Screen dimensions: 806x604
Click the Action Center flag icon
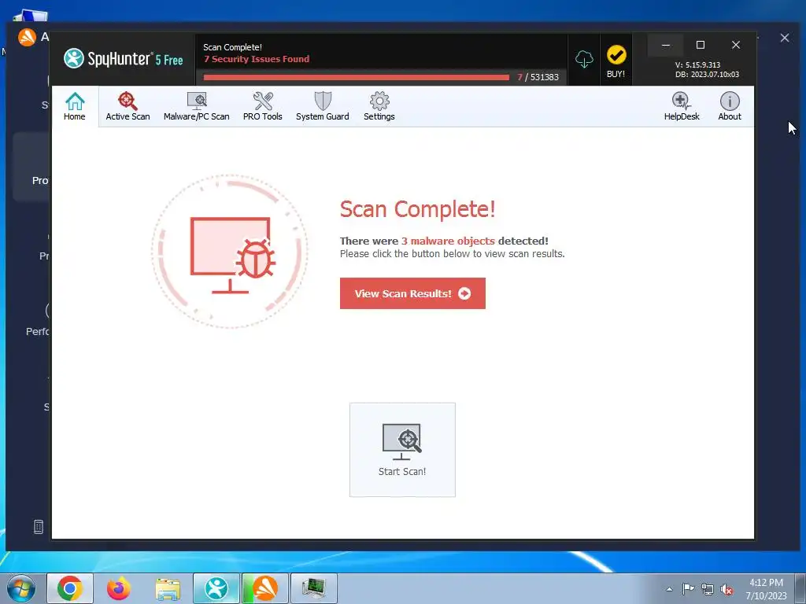(688, 589)
